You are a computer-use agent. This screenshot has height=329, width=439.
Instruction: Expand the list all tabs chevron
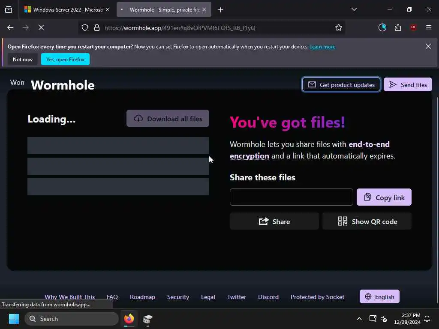click(354, 9)
